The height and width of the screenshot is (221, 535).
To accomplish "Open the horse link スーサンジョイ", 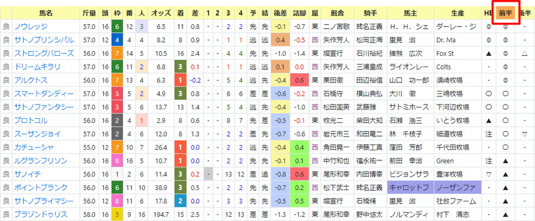I will point(37,134).
